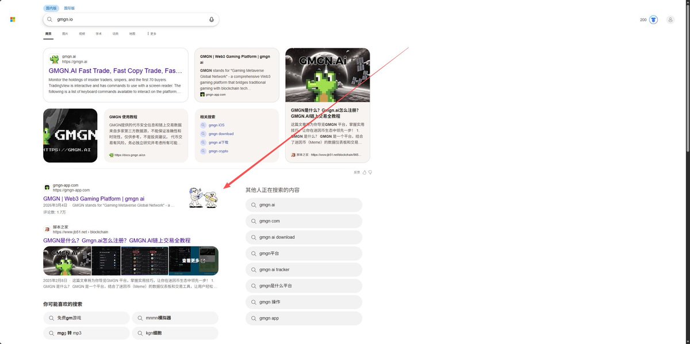Viewport: 690px width, 344px height.
Task: Click the gmgn-app.com favicon in the result list
Action: 47,187
